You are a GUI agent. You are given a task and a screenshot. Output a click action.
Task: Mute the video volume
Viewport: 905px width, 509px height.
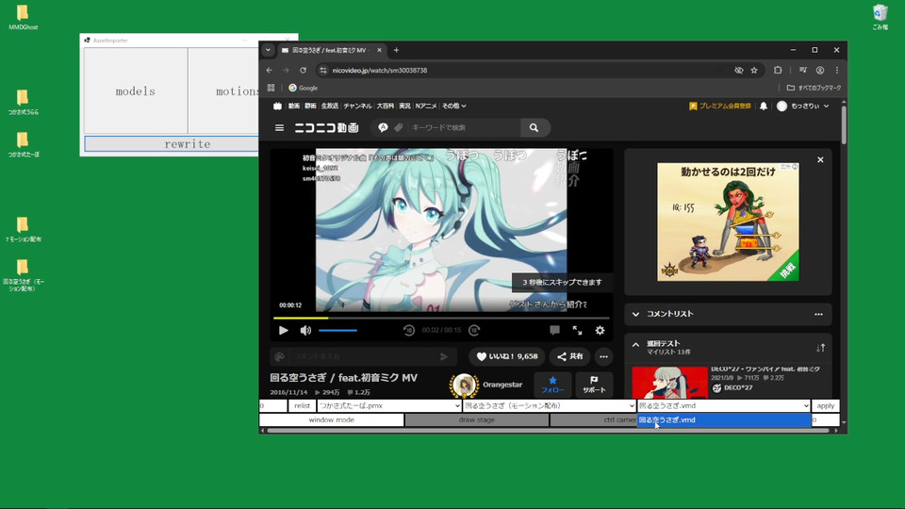pos(305,330)
